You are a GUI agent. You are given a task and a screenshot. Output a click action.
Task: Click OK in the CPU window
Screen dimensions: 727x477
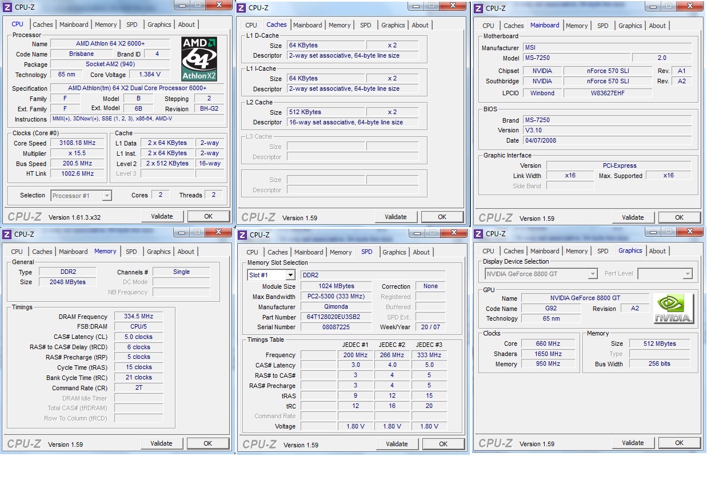point(209,216)
